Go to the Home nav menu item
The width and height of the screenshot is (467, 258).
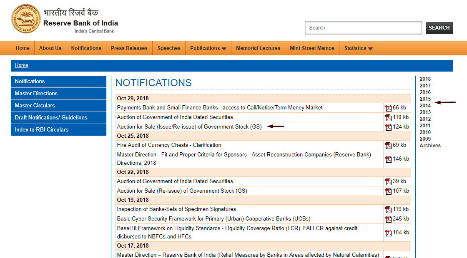[x=23, y=48]
